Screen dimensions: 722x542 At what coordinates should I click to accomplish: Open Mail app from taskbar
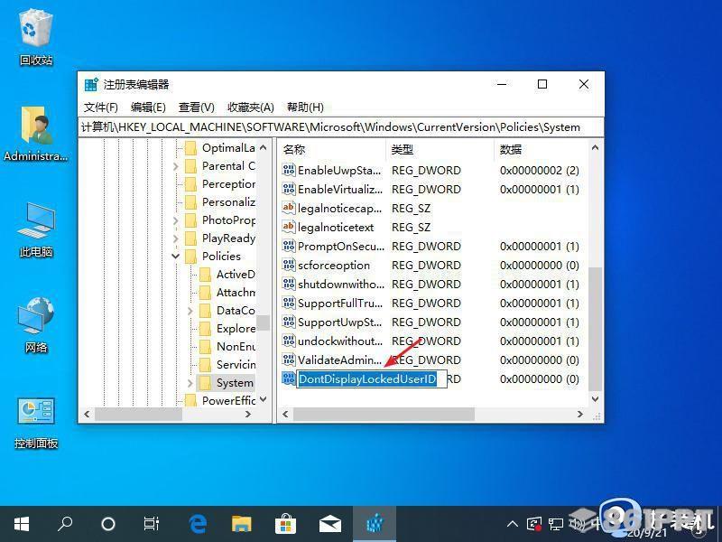[329, 524]
